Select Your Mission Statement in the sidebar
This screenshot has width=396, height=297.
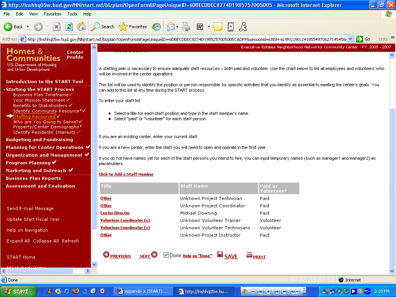coord(39,100)
